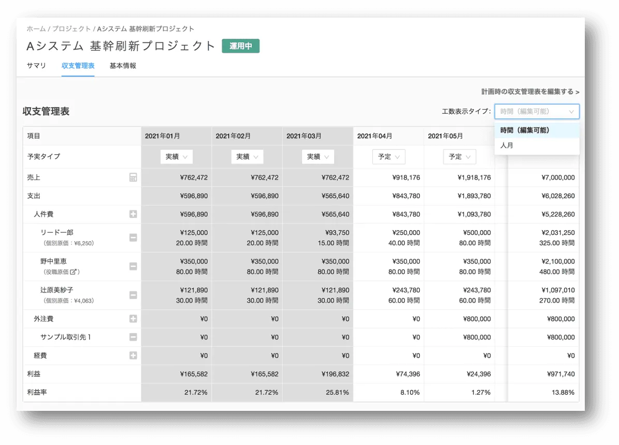This screenshot has height=445, width=619.
Task: Click the plus icon on the 外注費 row
Action: pos(134,319)
